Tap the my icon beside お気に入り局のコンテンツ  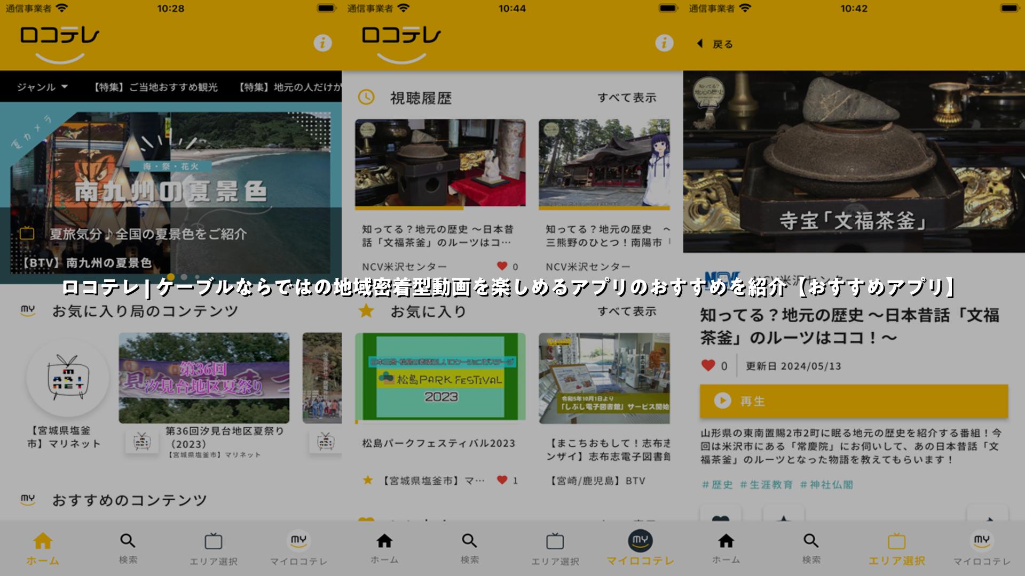pyautogui.click(x=28, y=311)
